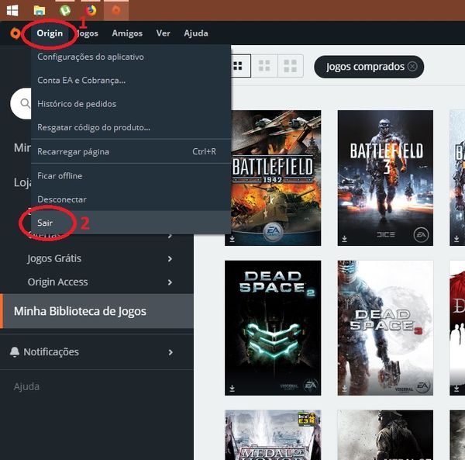Expand the Origin Access submenu
This screenshot has width=465, height=460.
click(170, 282)
